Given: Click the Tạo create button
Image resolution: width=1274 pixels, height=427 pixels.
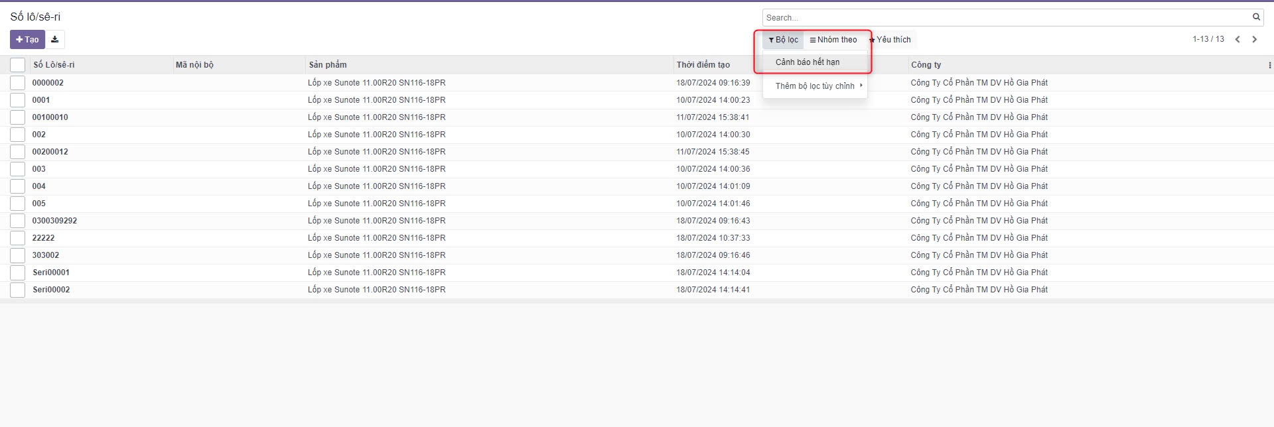Looking at the screenshot, I should click(27, 40).
